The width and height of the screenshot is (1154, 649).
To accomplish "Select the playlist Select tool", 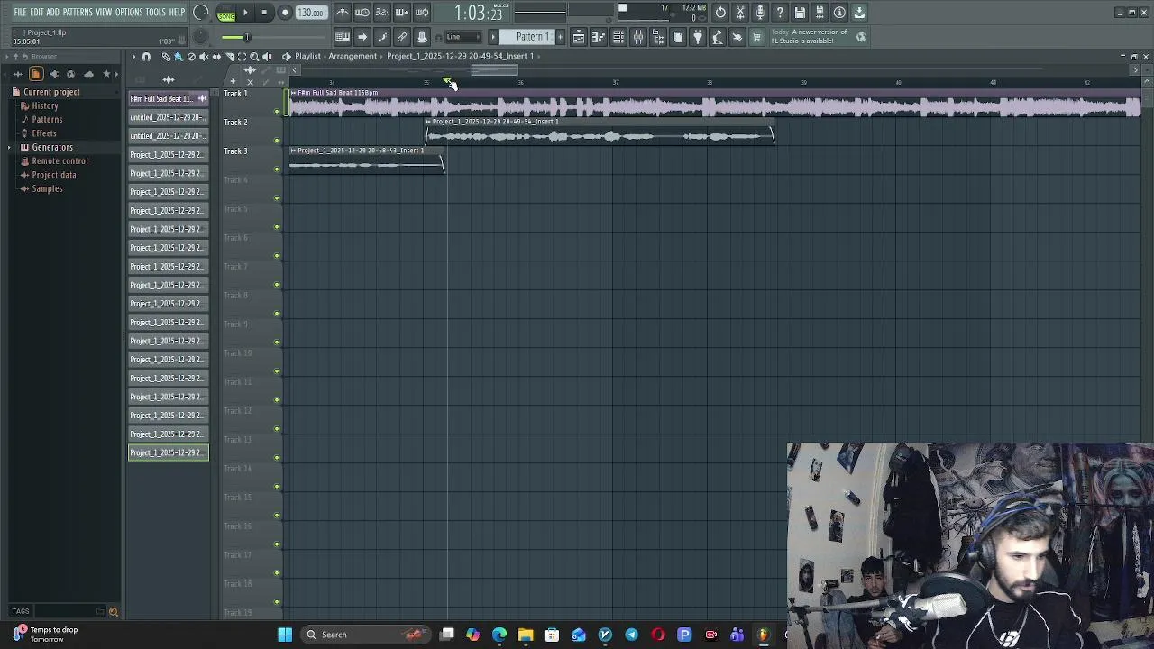I will click(x=242, y=57).
